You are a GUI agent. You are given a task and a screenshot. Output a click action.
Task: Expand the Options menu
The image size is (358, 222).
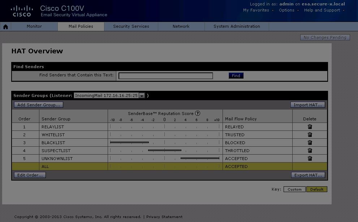tap(289, 10)
